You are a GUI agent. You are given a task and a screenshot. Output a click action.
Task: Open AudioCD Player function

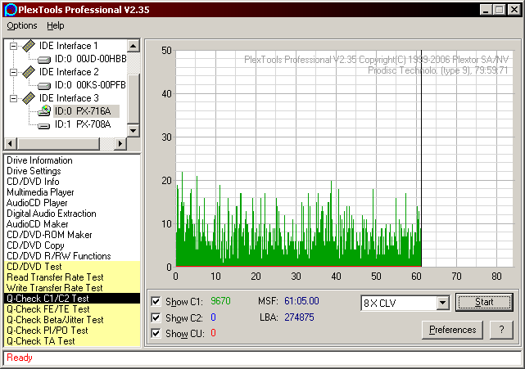[37, 203]
